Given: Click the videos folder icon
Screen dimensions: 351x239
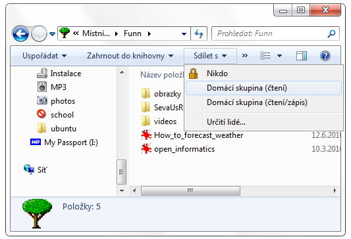Looking at the screenshot, I should tap(146, 121).
